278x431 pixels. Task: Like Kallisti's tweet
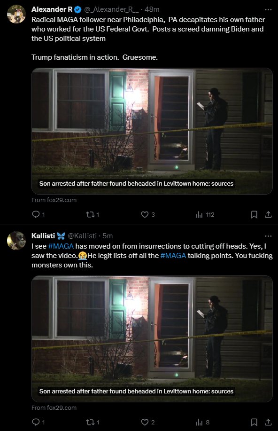tap(145, 422)
